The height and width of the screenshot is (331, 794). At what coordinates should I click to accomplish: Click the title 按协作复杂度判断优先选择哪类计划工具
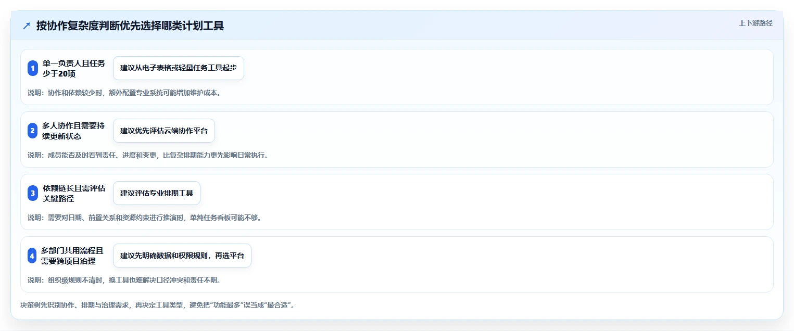coord(130,26)
